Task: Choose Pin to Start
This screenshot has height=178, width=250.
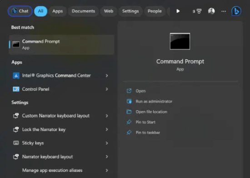Action: [145, 122]
